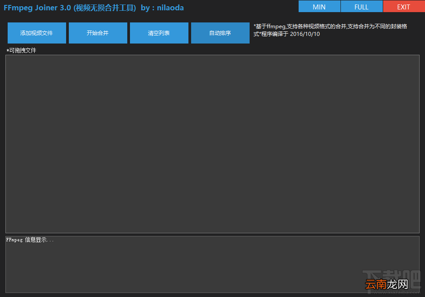Click inside the empty video file list area
425x297 pixels.
212,144
